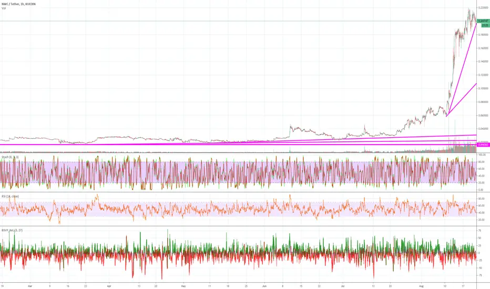Click the Stoch (8, 3, 3) indicator label
This screenshot has height=289, width=490.
[10, 157]
